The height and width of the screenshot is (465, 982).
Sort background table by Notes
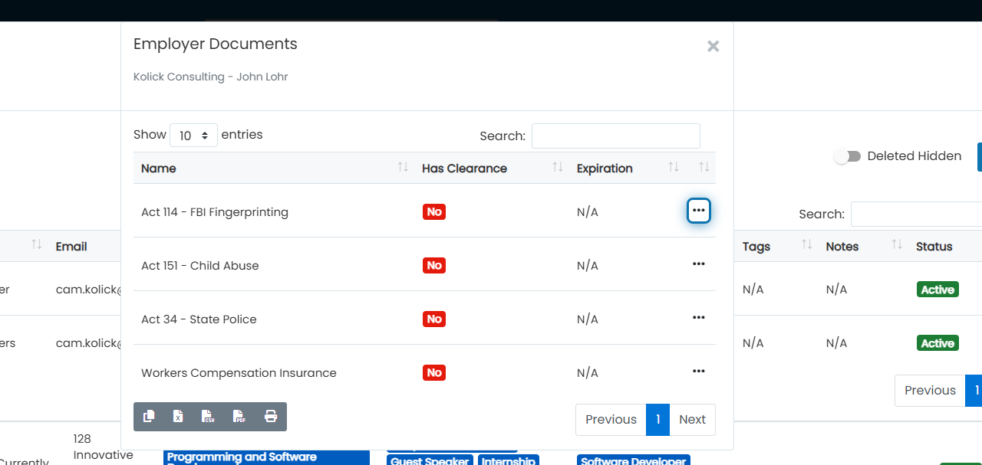pyautogui.click(x=863, y=246)
